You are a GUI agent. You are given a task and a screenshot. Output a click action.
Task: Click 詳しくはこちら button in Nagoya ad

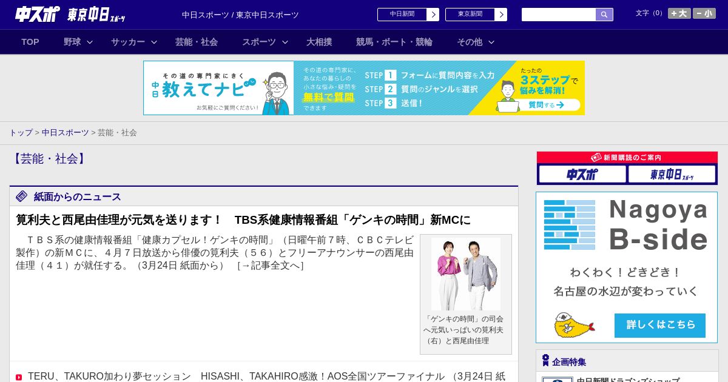(660, 325)
